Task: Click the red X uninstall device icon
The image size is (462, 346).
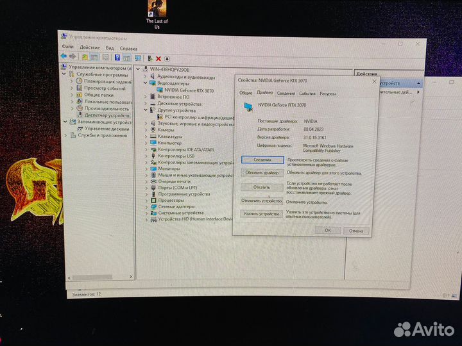Action: pyautogui.click(x=158, y=58)
